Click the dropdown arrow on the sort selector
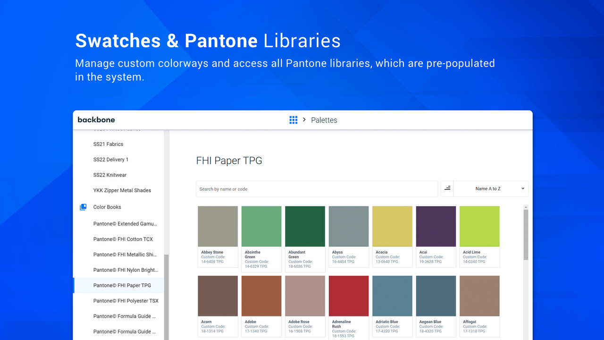 click(523, 188)
